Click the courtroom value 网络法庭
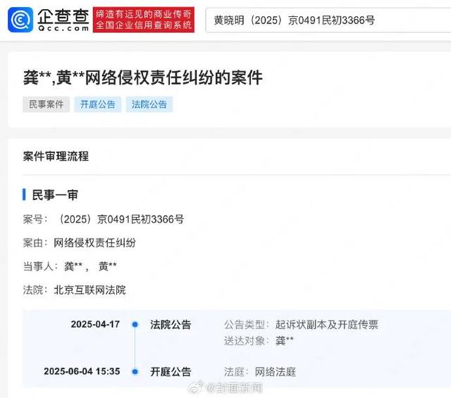 click(x=276, y=371)
